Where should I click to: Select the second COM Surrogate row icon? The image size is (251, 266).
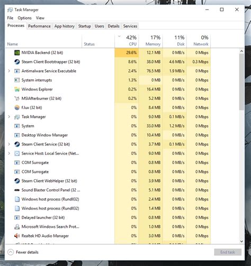click(17, 172)
